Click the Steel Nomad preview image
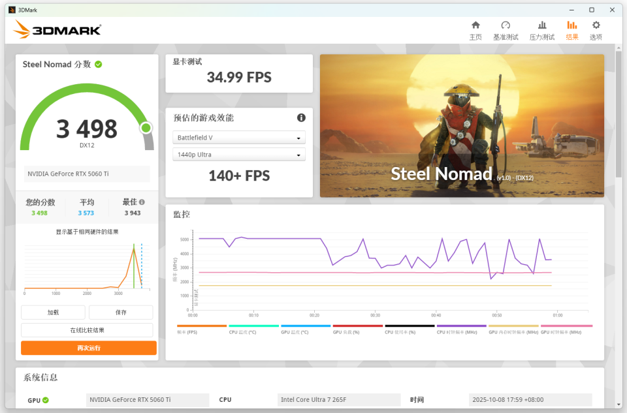Screen dimensions: 627x413 tap(462, 126)
